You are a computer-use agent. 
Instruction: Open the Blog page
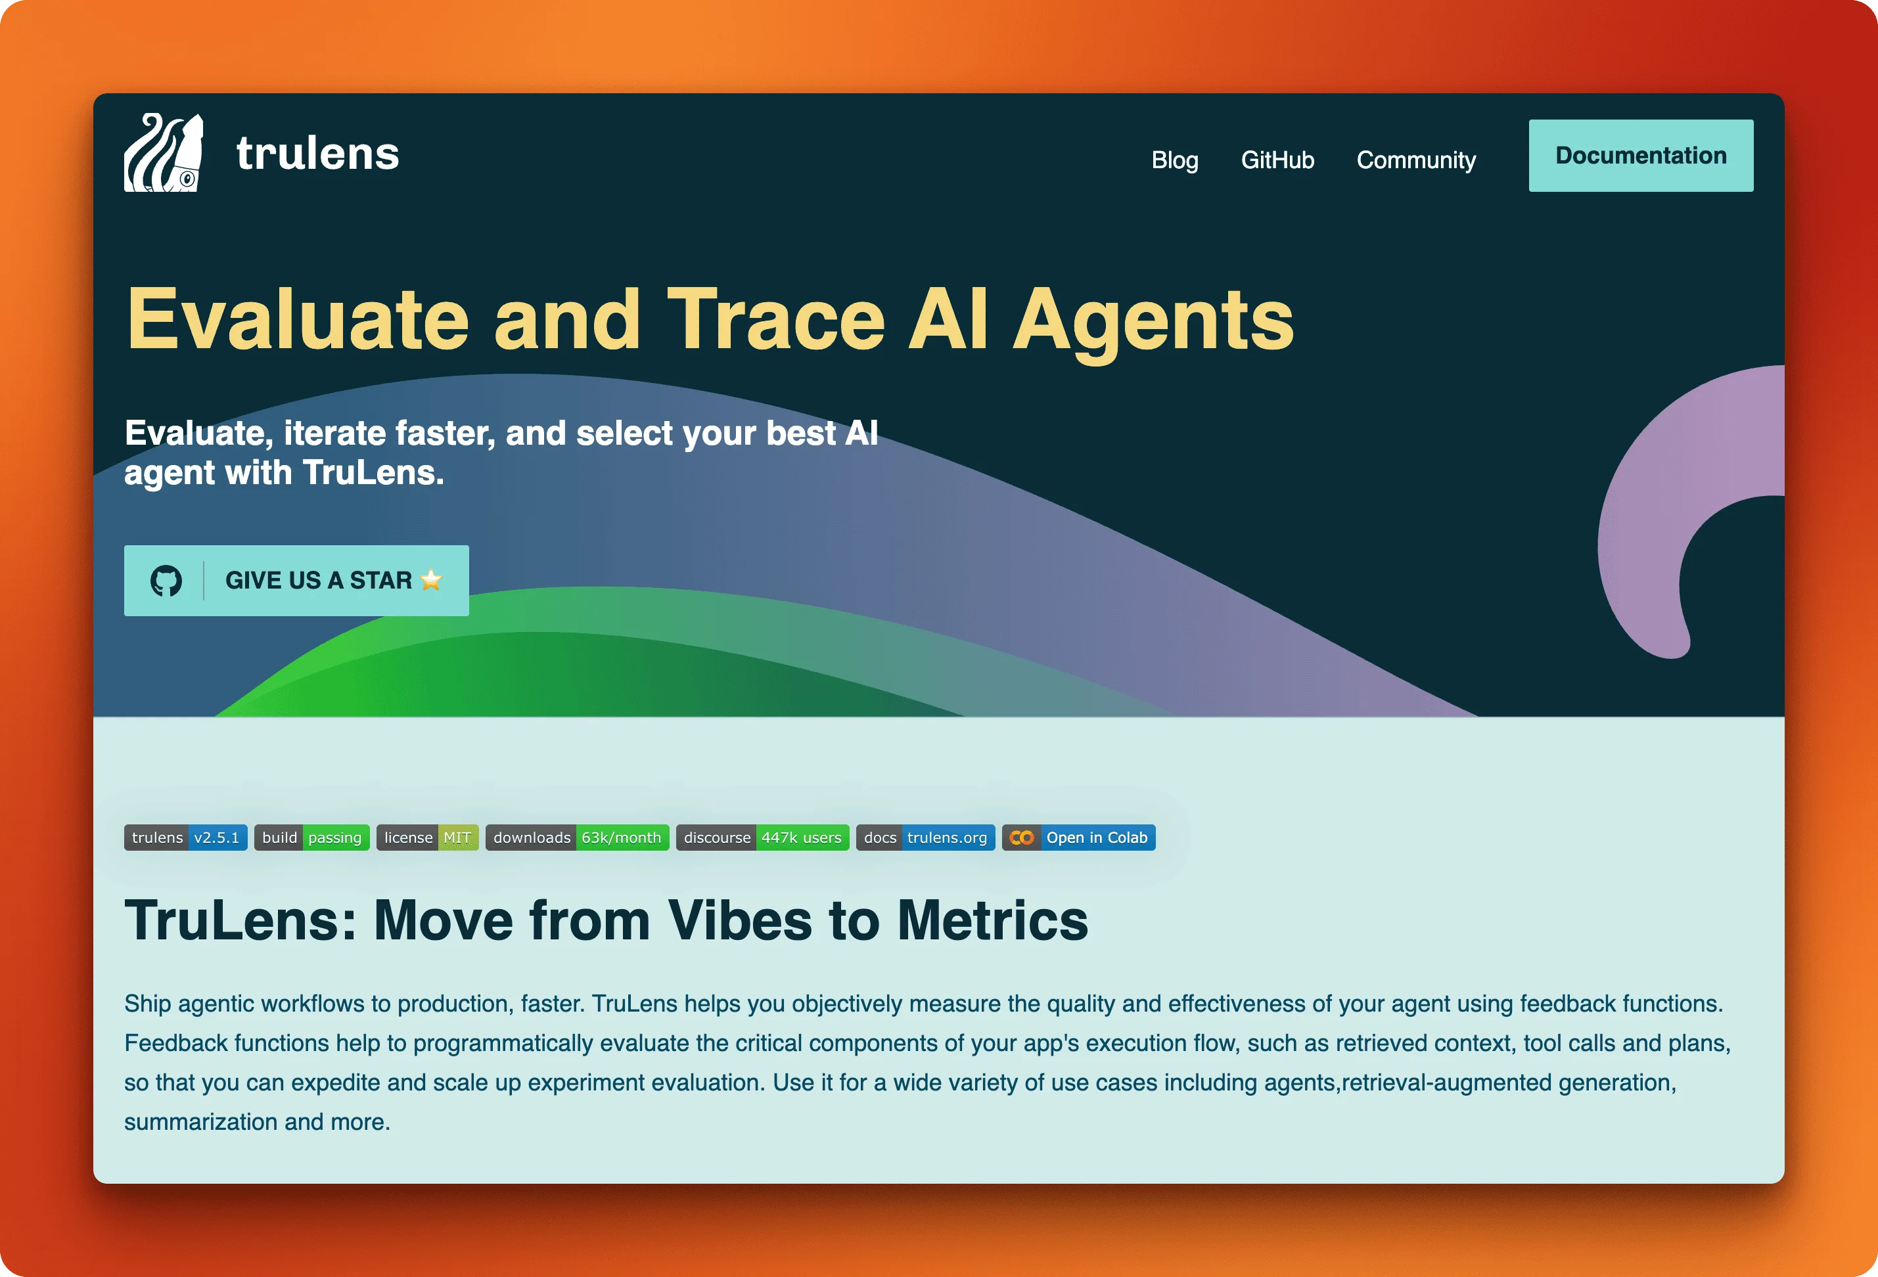(x=1176, y=160)
